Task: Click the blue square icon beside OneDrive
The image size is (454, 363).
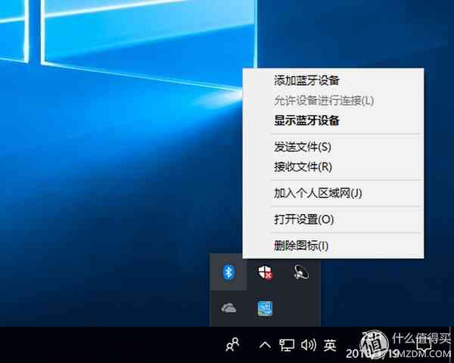Action: pos(264,308)
